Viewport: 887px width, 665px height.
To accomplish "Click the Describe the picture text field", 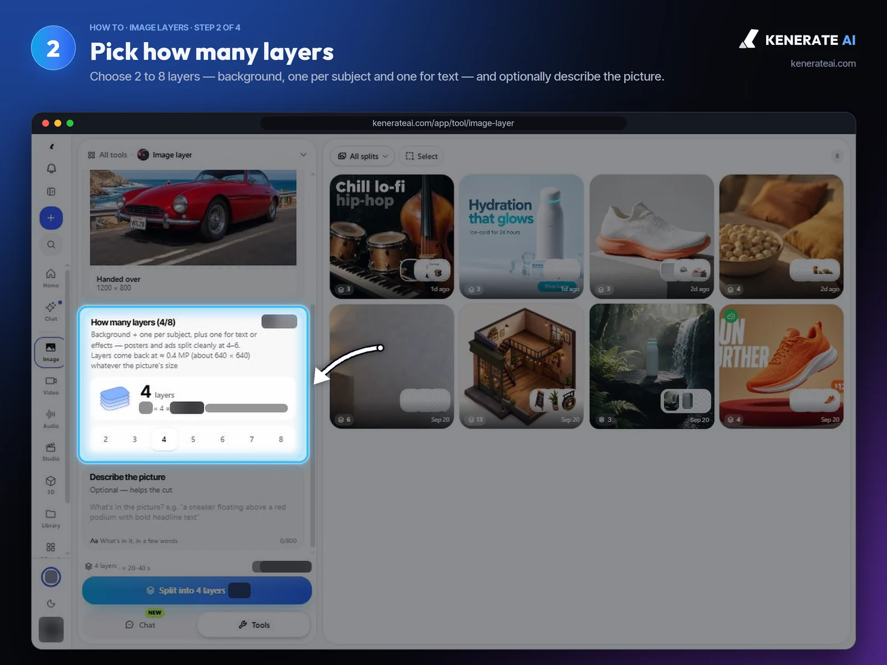I will 193,512.
